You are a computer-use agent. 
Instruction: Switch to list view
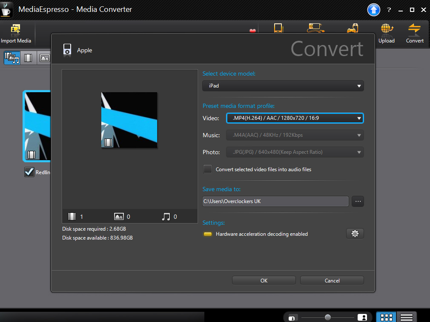pos(407,317)
